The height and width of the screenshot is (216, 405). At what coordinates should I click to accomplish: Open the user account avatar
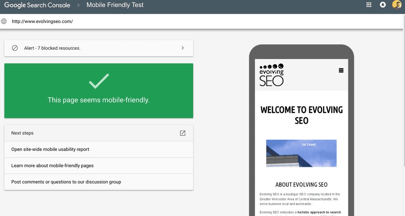[397, 5]
